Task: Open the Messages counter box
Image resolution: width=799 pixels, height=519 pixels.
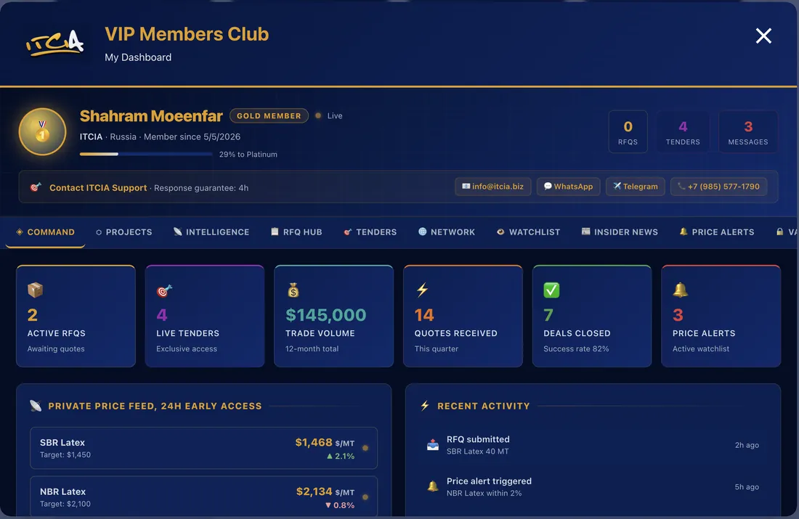Action: [x=748, y=132]
